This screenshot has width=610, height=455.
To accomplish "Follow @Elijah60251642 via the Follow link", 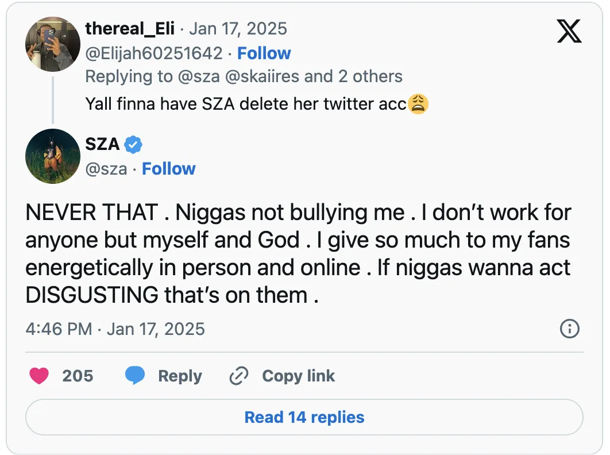I will (264, 53).
